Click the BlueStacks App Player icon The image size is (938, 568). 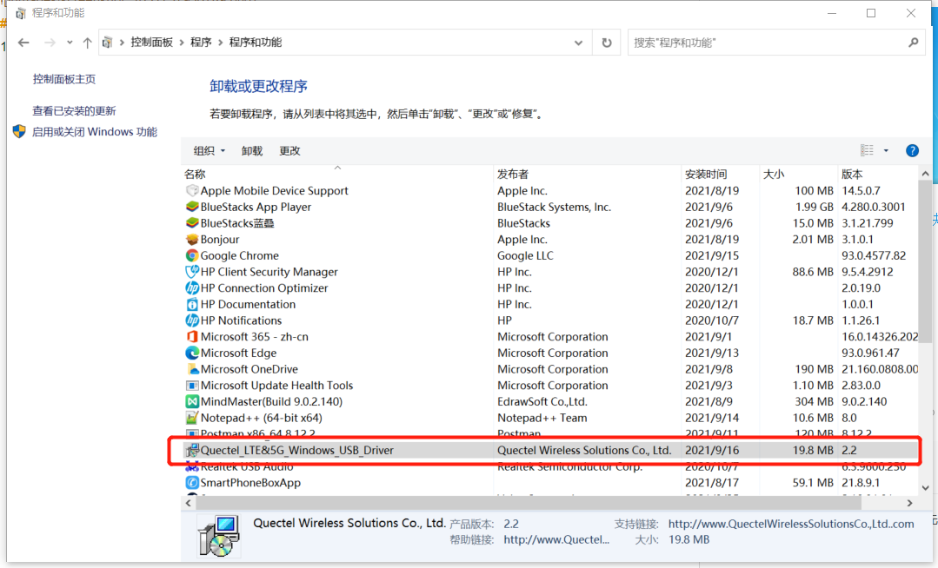[192, 207]
